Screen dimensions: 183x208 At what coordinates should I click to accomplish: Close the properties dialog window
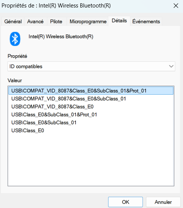(176, 6)
